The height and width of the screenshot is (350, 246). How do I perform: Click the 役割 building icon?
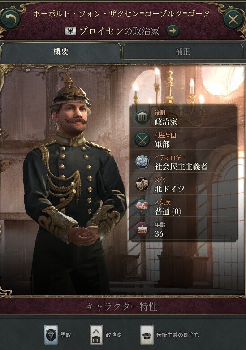(x=142, y=117)
